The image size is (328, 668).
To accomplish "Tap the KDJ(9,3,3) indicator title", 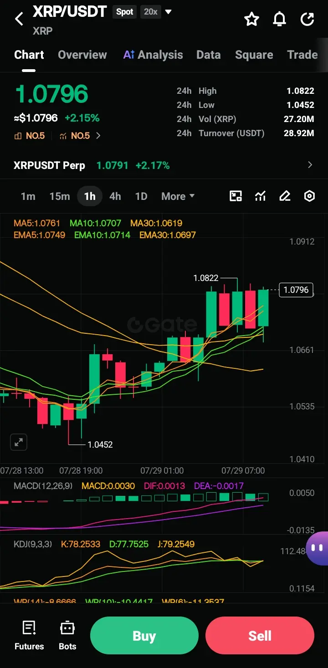I will pos(34,544).
